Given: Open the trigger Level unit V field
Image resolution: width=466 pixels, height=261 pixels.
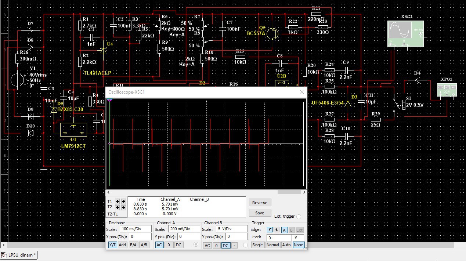Looking at the screenshot, I should 298,238.
